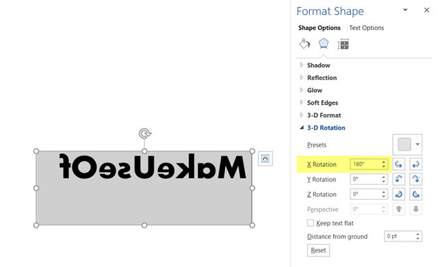The width and height of the screenshot is (438, 267).
Task: Open the 3-D rotation Presets dropdown
Action: pos(417,145)
